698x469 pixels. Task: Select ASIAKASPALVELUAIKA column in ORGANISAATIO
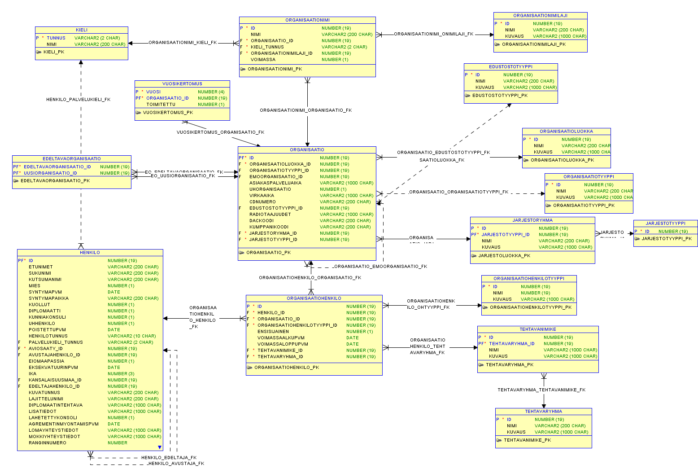coord(307,183)
